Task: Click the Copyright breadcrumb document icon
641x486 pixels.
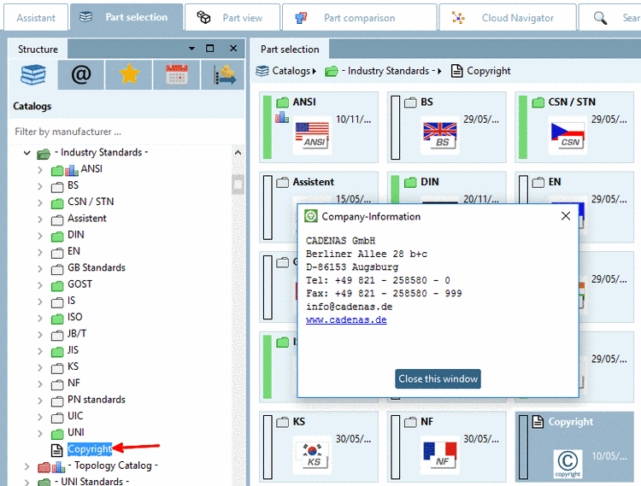Action: click(x=456, y=71)
